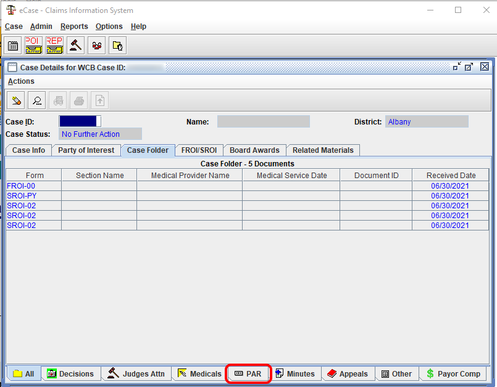Screen dimensions: 497x387
Task: Click the red people group toolbar icon
Action: pyautogui.click(x=96, y=45)
